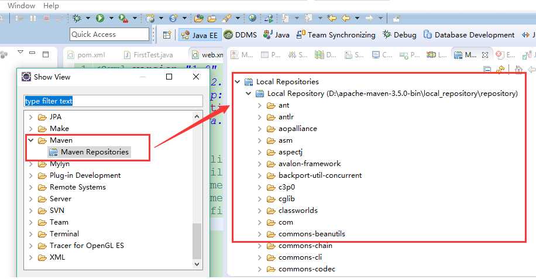Click the Run Last Tool (external tools) icon

coord(123,18)
